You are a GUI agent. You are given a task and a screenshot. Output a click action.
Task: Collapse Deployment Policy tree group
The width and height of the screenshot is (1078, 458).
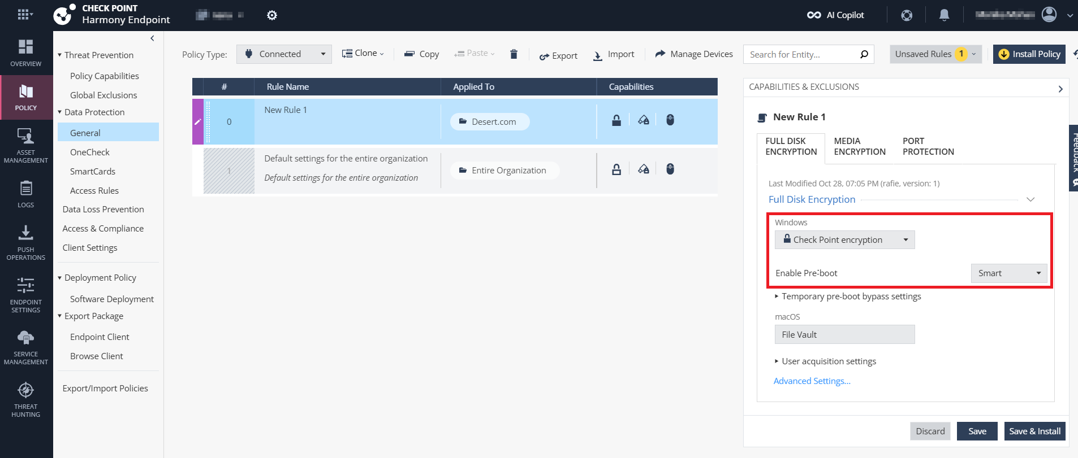[x=59, y=277]
